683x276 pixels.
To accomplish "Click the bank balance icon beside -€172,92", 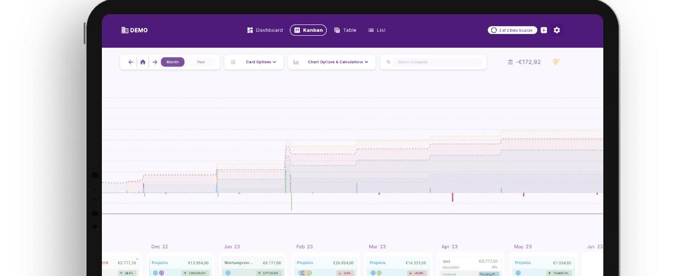I will click(510, 62).
